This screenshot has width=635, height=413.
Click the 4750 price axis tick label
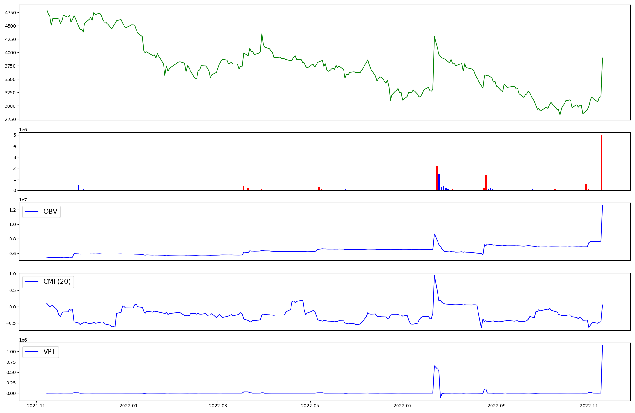[10, 13]
